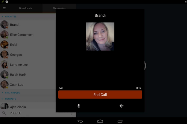Collapse the Favorites section chevron

coord(2,16)
